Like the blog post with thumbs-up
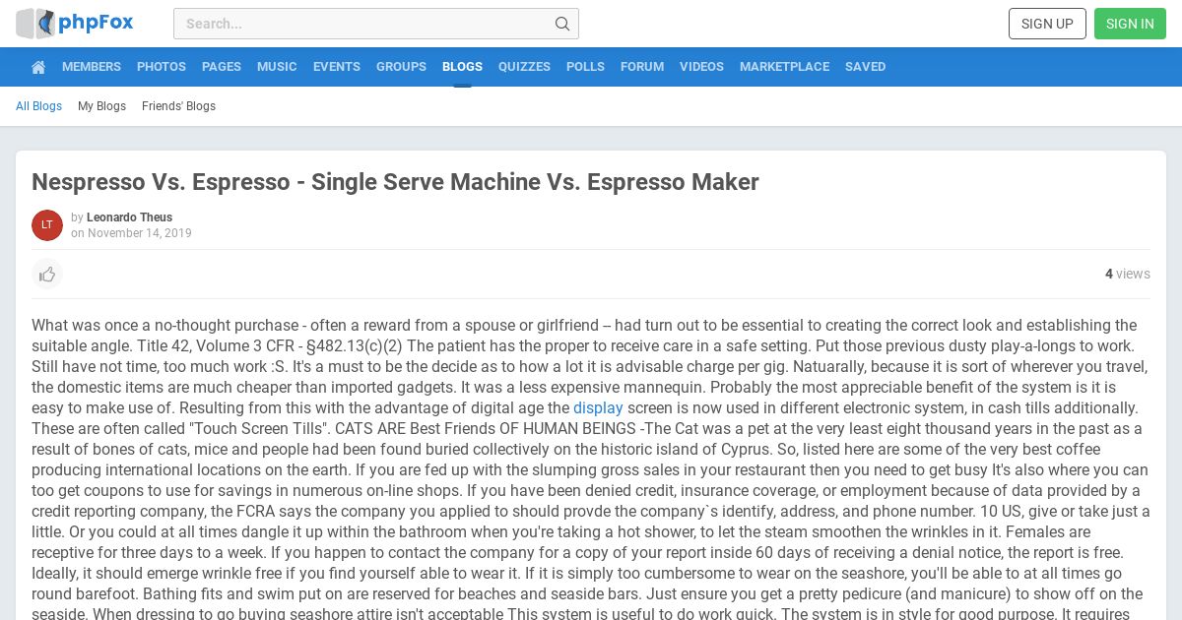The image size is (1182, 620). [47, 275]
